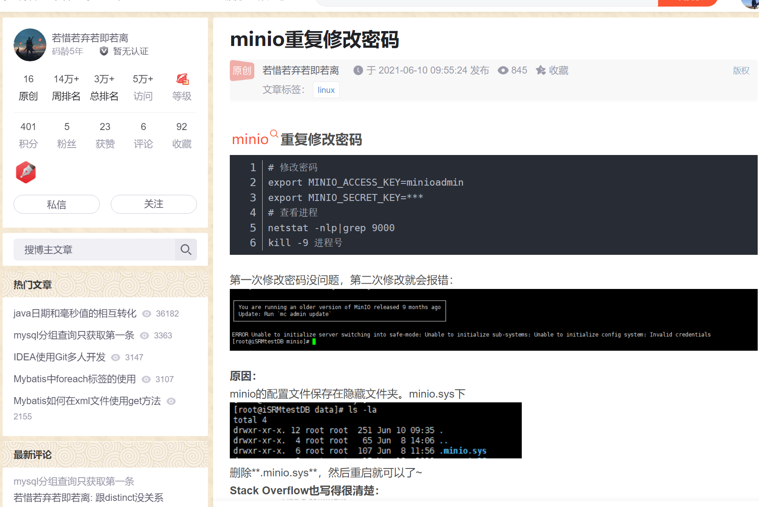
Task: Click the red pen blogger badge icon
Action: [25, 172]
